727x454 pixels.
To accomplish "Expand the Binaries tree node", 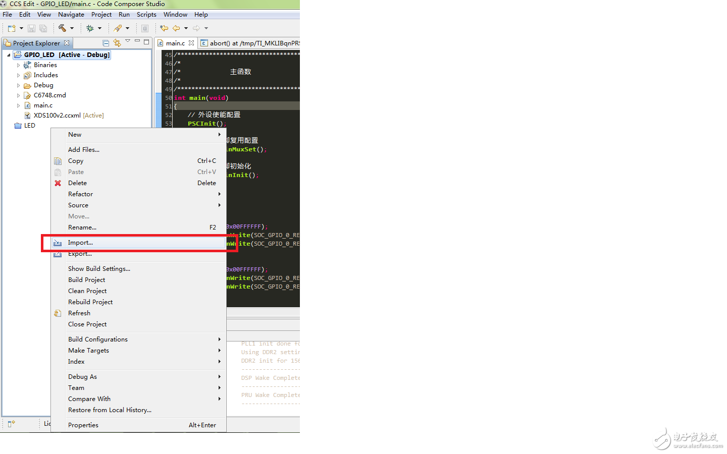I will (18, 65).
